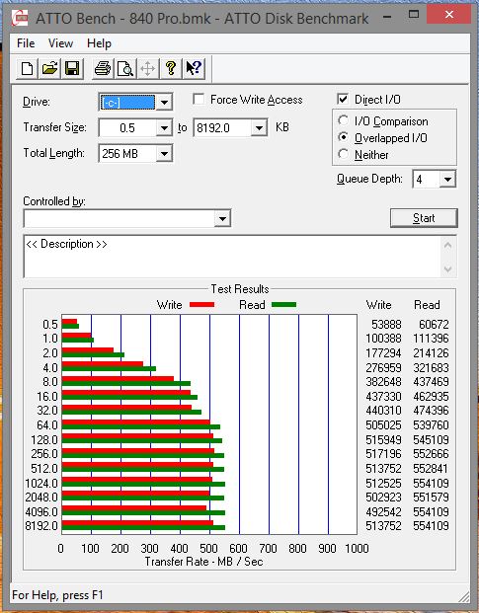Select the I/O Comparison radio button

coord(344,120)
